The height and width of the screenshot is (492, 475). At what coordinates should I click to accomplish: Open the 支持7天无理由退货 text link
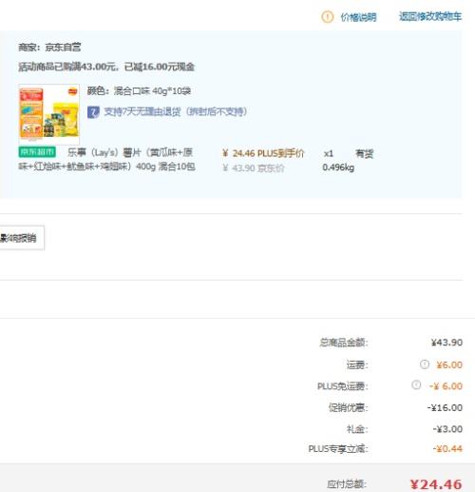coord(176,111)
